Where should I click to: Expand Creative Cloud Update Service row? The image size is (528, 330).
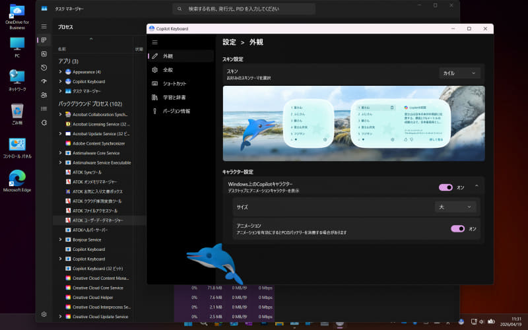[60, 317]
